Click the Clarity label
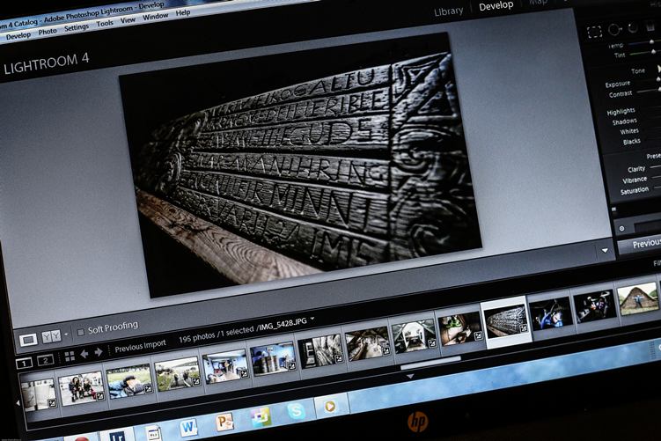This screenshot has height=441, width=661. click(x=636, y=169)
